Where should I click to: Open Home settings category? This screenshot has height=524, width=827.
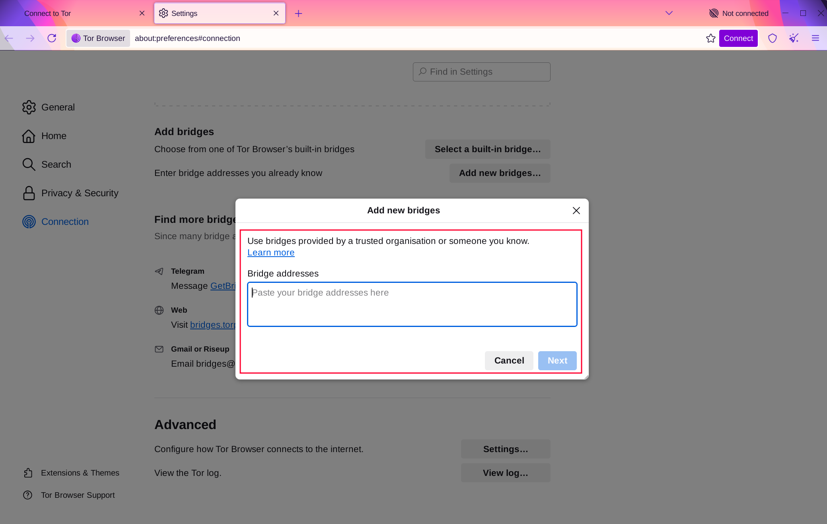[44, 136]
